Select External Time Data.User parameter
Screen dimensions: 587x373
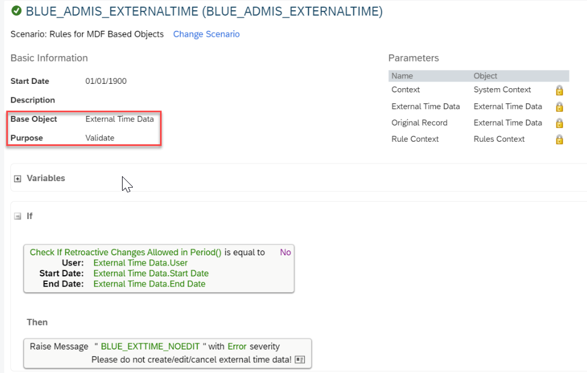tap(140, 263)
